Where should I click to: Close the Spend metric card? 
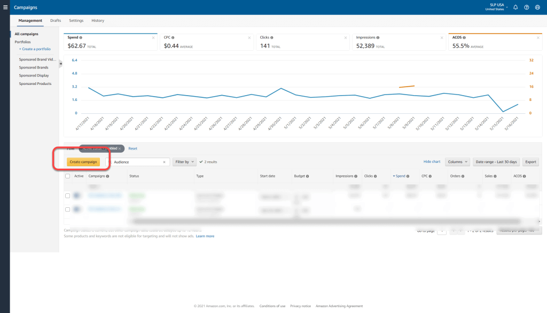coord(153,38)
